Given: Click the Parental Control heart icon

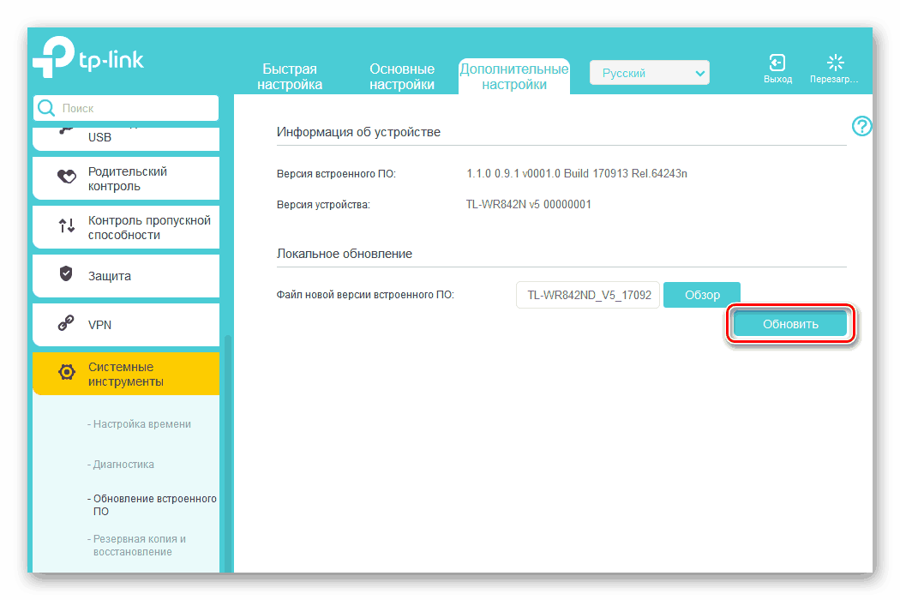Looking at the screenshot, I should pyautogui.click(x=67, y=177).
